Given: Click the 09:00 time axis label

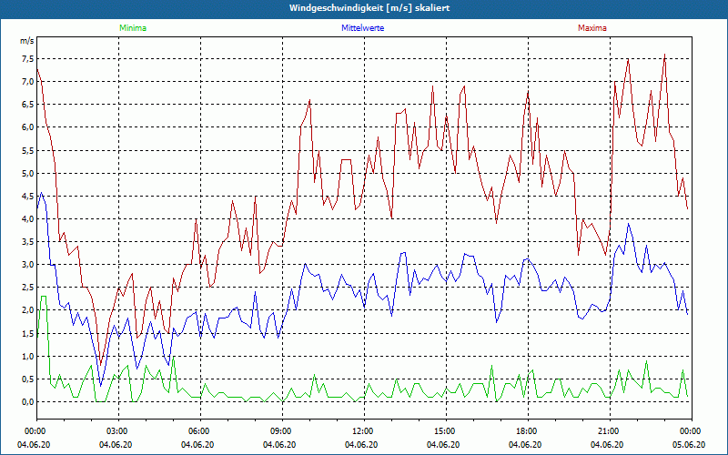Looking at the screenshot, I should (282, 431).
